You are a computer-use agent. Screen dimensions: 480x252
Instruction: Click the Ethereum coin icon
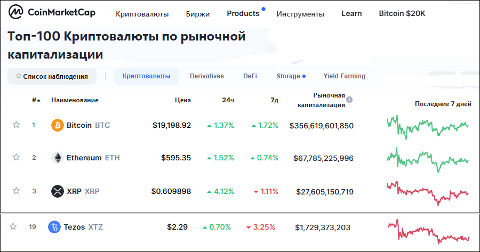coord(57,158)
